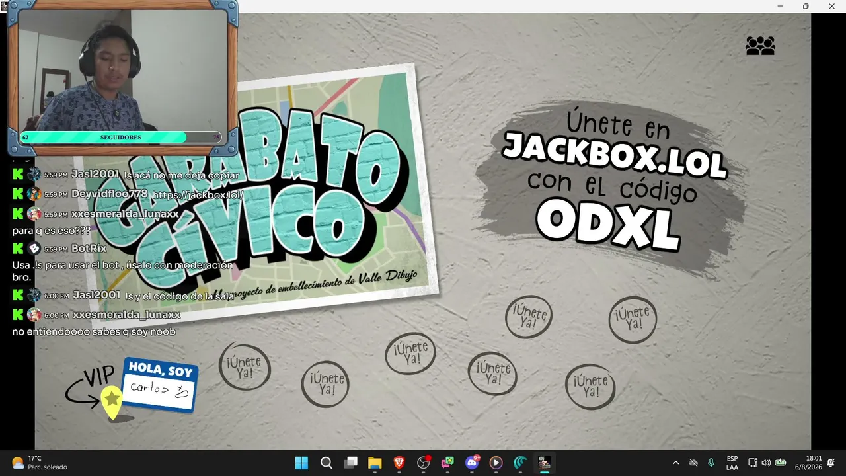Open the Windows Start menu
This screenshot has width=846, height=476.
pos(301,463)
